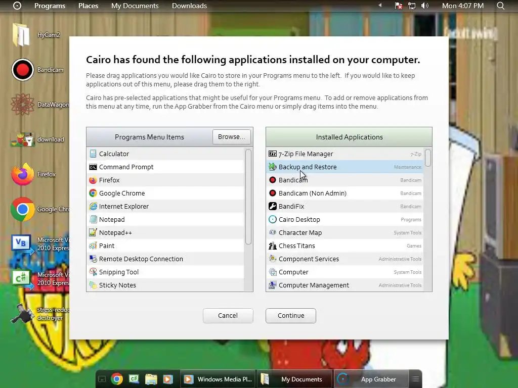Click the show desktop icon in taskbar
Screen dimensions: 518x388
102,379
